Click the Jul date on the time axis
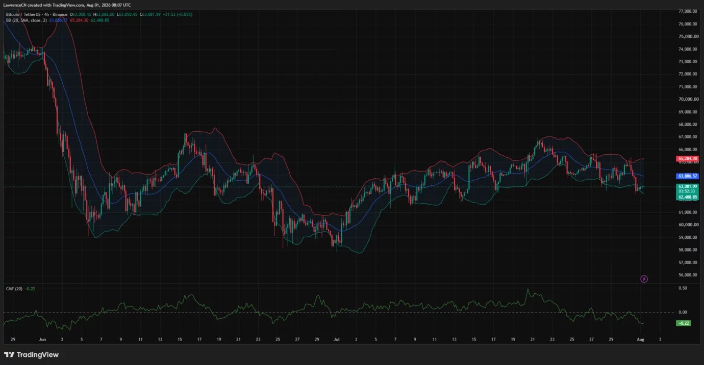 point(336,339)
